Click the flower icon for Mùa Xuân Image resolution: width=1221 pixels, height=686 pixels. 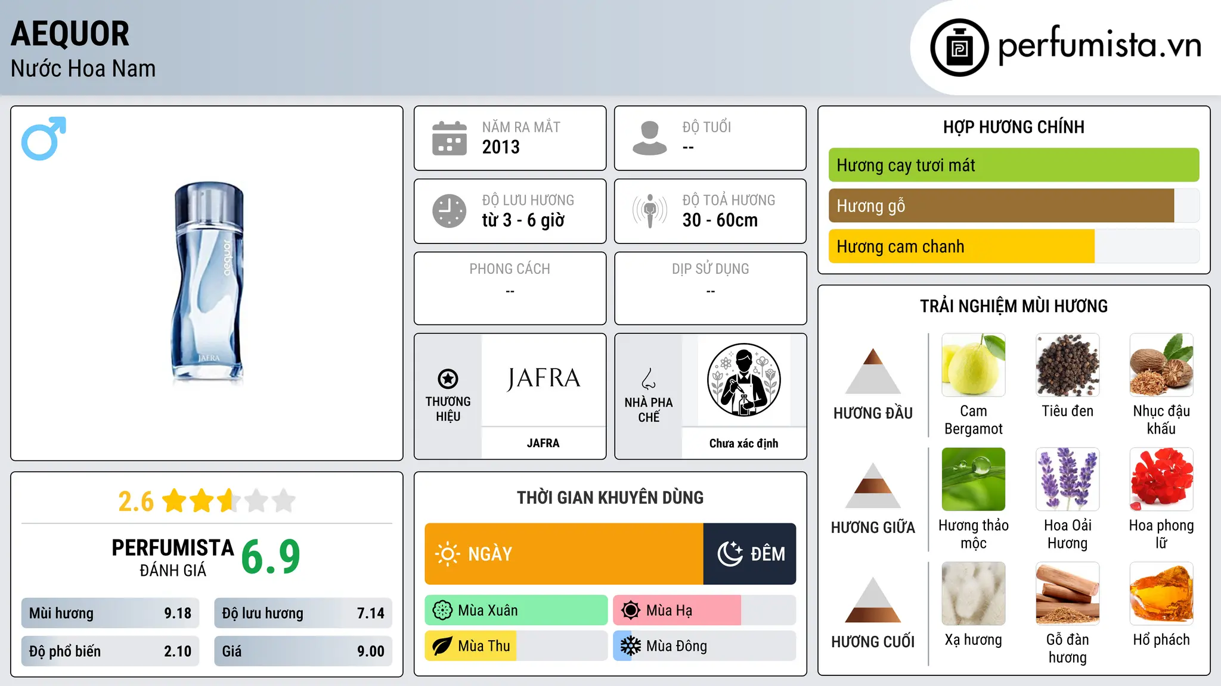(442, 610)
